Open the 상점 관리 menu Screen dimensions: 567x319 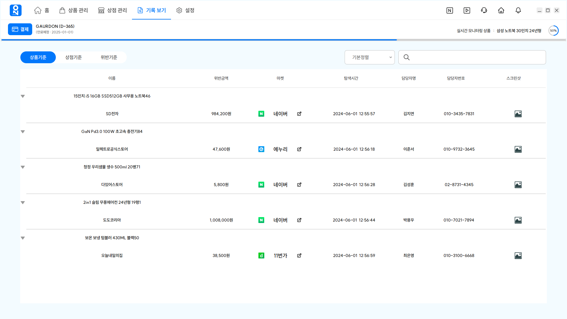[x=113, y=10]
